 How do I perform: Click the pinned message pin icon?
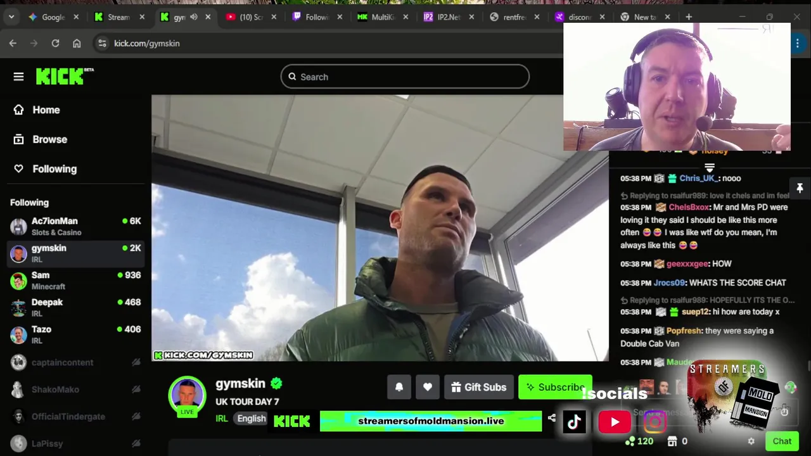(800, 188)
